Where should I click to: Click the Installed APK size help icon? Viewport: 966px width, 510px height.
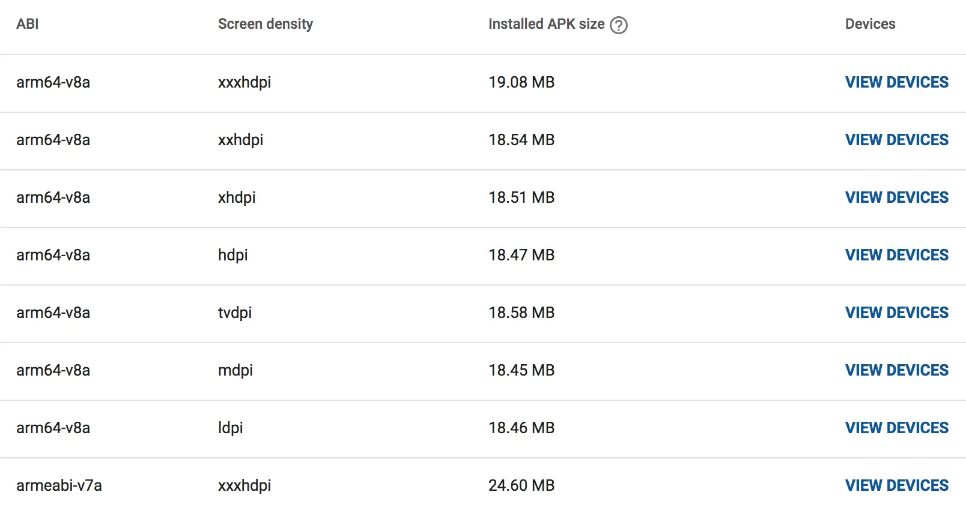click(x=618, y=25)
